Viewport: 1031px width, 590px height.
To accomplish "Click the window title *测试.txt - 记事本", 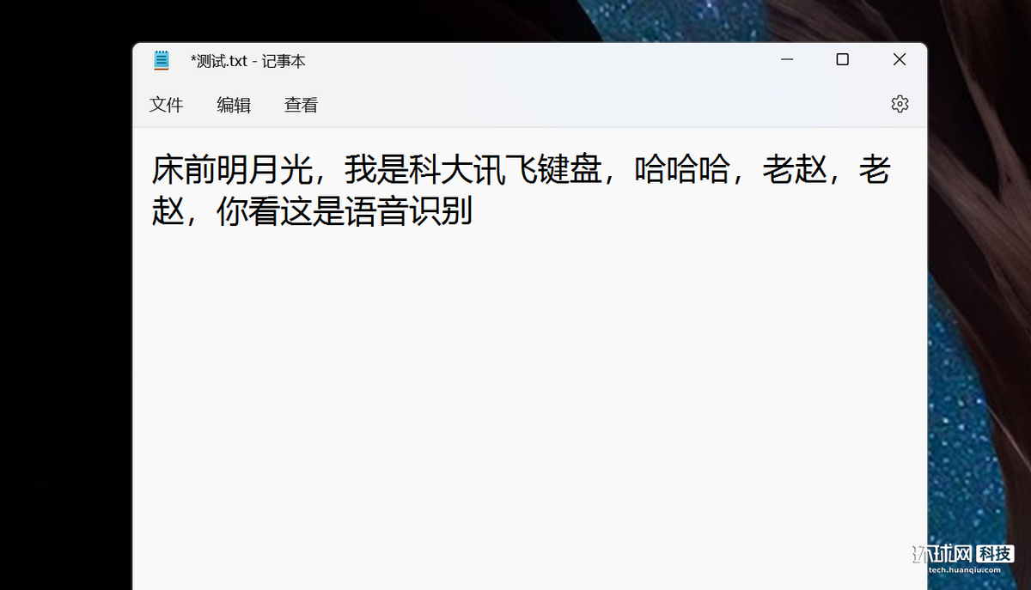I will [248, 61].
